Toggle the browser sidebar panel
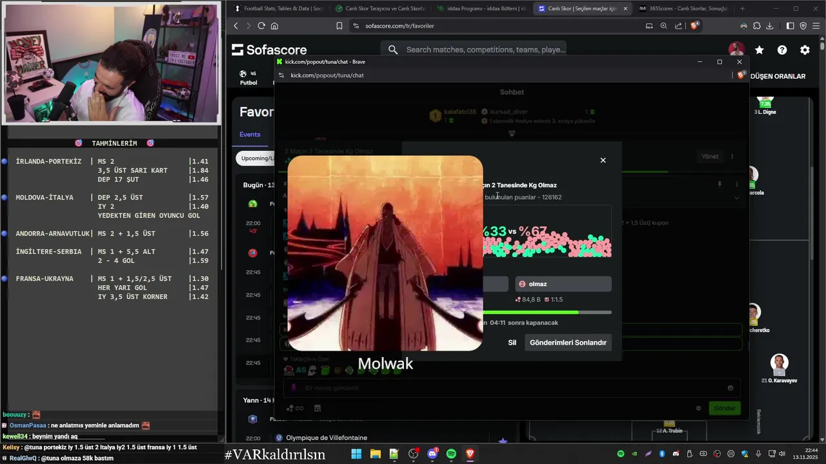826x464 pixels. tap(790, 26)
